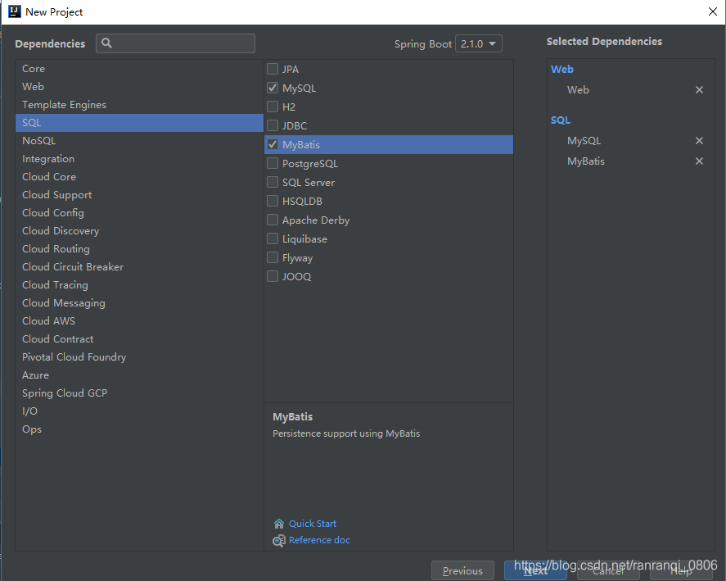Screen dimensions: 726x581
Task: Open the Cloud Routing category
Action: point(139,249)
